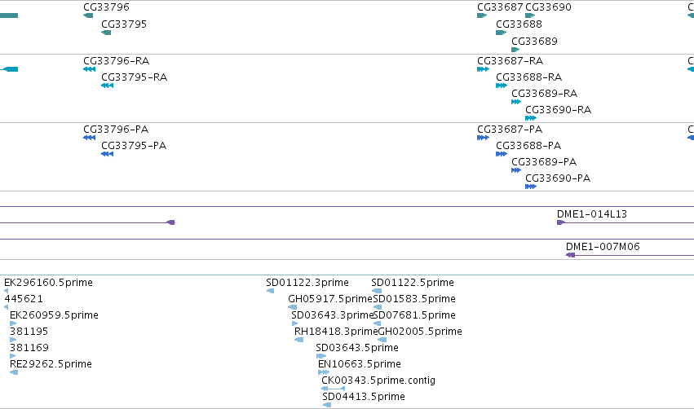Click the SD04413.5prime label
Image resolution: width=694 pixels, height=409 pixels.
coord(364,397)
